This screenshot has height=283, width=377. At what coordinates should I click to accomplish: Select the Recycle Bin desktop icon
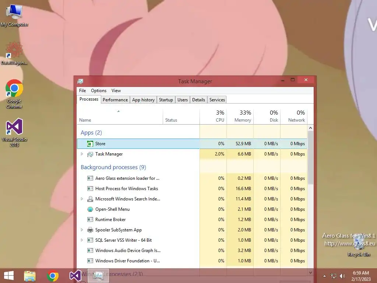tap(359, 245)
